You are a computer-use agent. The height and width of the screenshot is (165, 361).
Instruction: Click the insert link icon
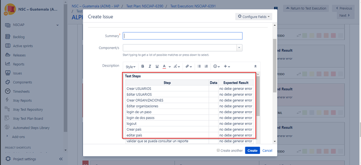188,66
